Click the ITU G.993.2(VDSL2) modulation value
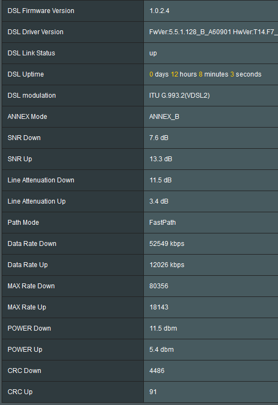Viewport: 278px width, 405px height. (180, 96)
